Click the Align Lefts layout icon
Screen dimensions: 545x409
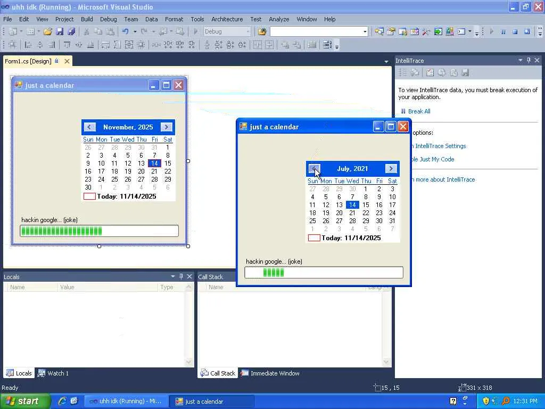28,45
